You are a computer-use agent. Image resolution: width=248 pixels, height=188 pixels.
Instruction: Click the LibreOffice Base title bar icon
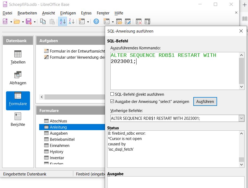[5, 5]
